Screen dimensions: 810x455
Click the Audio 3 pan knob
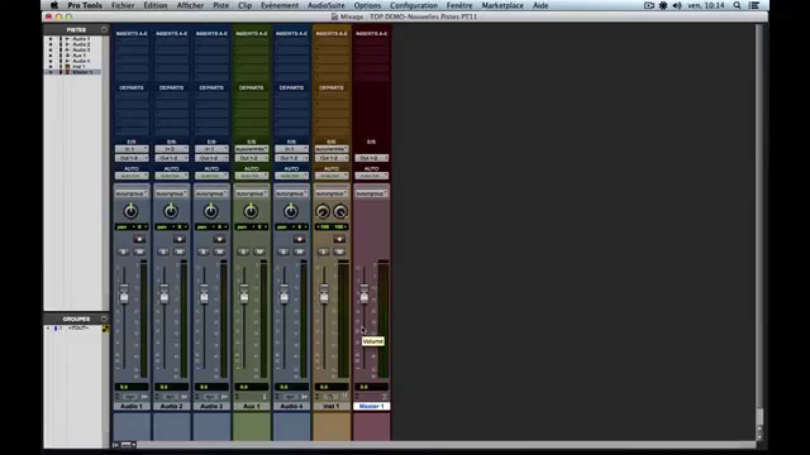point(211,211)
